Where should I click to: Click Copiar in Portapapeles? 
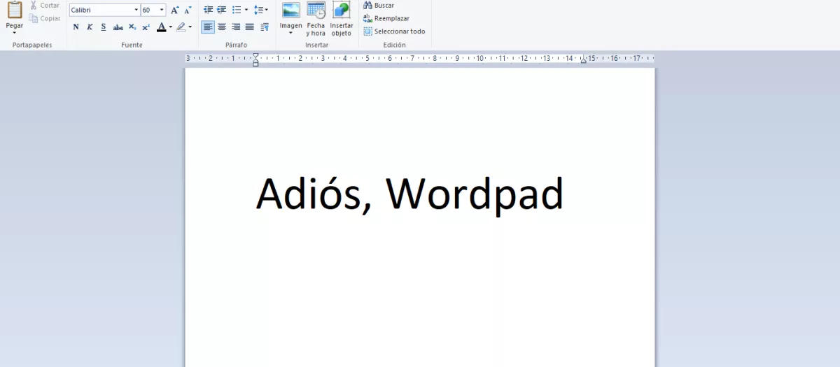(x=45, y=18)
